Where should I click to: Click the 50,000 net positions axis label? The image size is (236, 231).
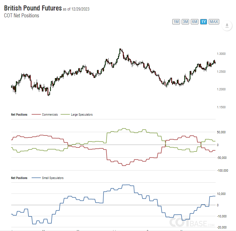(x=221, y=132)
